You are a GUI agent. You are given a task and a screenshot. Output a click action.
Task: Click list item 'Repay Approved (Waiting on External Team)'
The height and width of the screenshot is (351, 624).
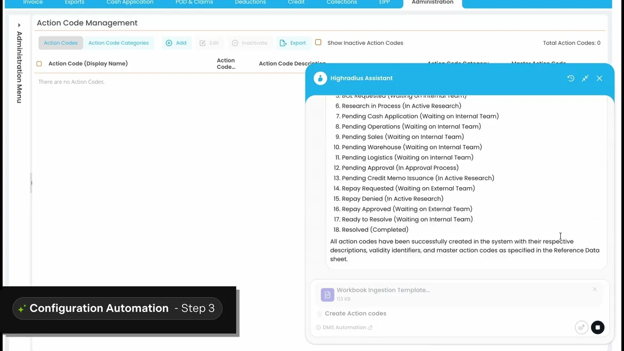[x=407, y=209]
